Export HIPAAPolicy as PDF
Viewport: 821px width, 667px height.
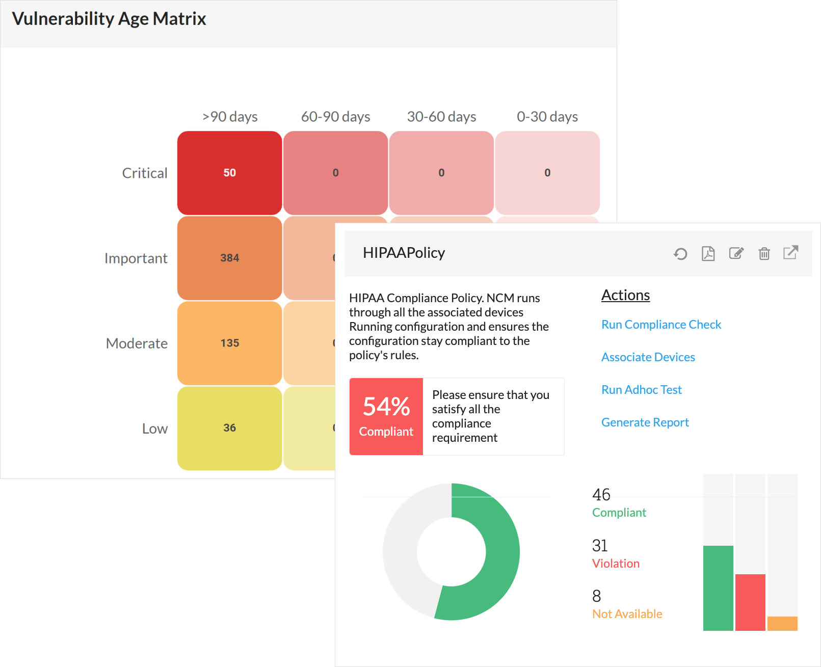(708, 253)
